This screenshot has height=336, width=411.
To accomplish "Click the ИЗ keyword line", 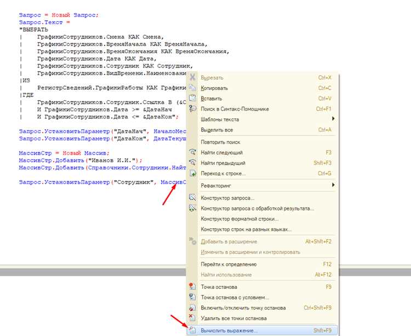I will pos(25,81).
